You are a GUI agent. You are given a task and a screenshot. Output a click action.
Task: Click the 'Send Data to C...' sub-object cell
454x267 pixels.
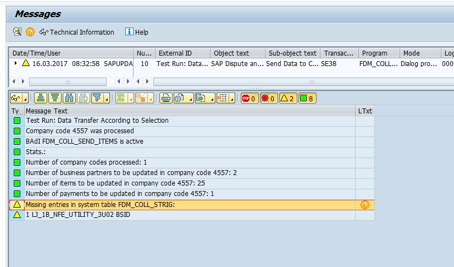coord(292,63)
